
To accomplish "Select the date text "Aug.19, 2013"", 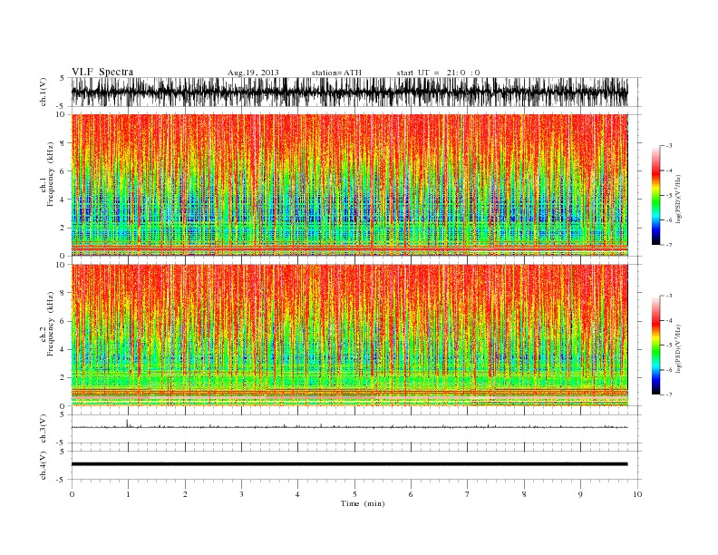I will pyautogui.click(x=253, y=73).
